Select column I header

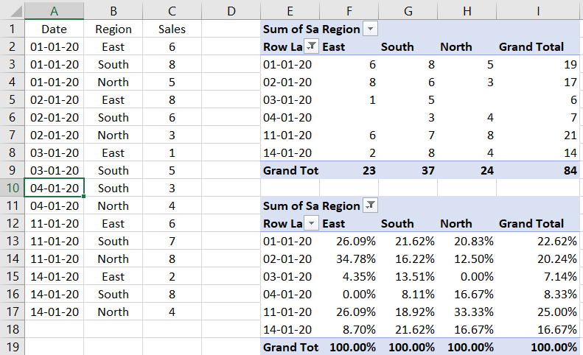539,11
